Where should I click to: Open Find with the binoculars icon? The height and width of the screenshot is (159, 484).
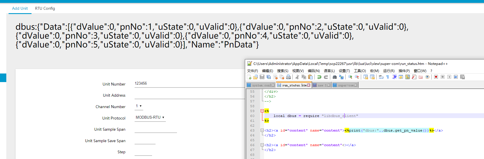click(x=335, y=77)
